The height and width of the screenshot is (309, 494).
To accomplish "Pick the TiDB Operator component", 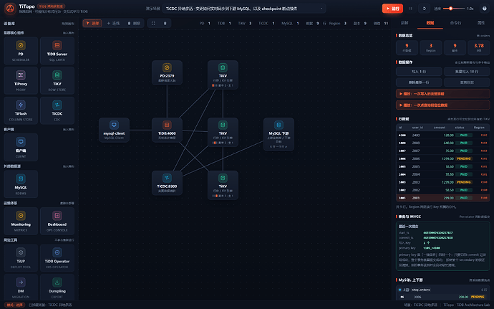I will click(57, 258).
